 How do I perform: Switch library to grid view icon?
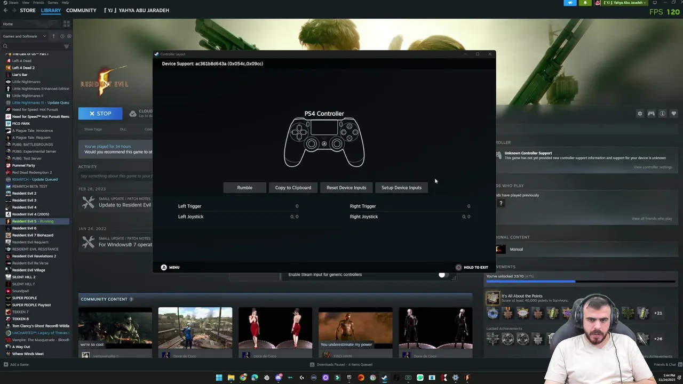67,24
